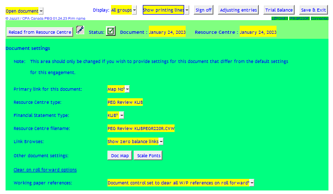The width and height of the screenshot is (333, 194).
Task: Open the Show zero balance links dropdown
Action: 161,142
